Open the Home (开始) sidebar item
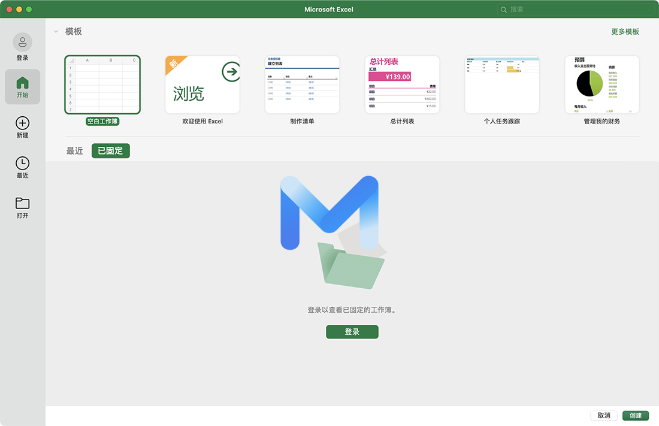659x426 pixels. pyautogui.click(x=22, y=87)
